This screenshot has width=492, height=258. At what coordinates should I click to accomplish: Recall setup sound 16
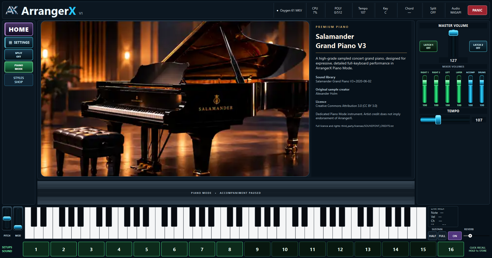click(451, 249)
